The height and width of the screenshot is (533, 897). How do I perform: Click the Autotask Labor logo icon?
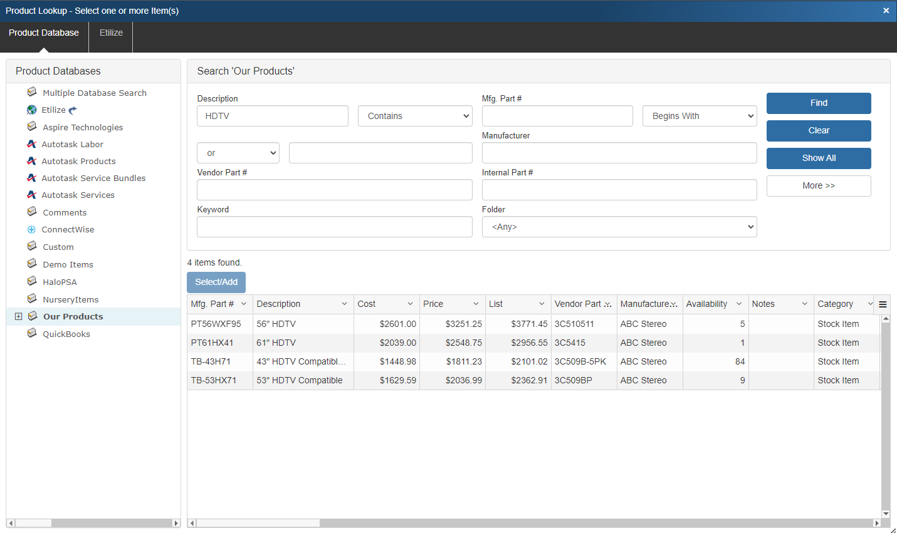pyautogui.click(x=31, y=144)
